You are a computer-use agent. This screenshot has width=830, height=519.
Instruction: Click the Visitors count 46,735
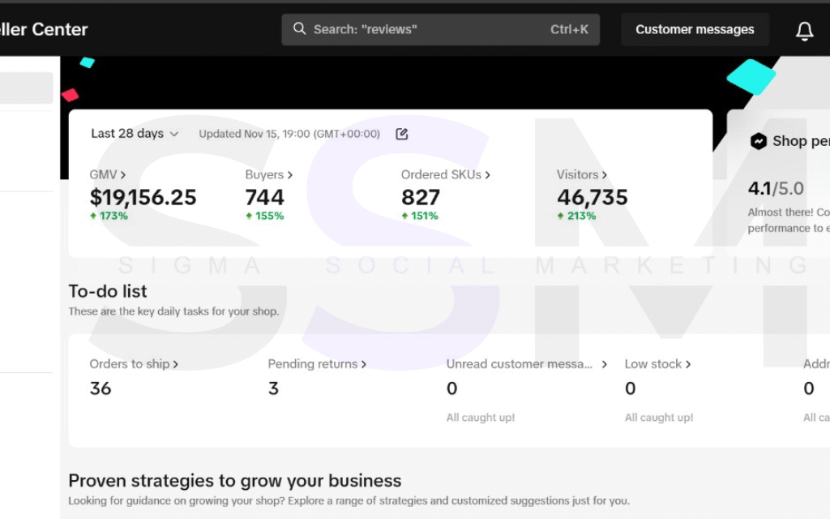[x=592, y=198]
